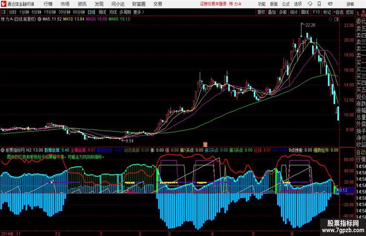The height and width of the screenshot is (236, 366).
Task: Select the 多周期 tab
Action: point(125,12)
